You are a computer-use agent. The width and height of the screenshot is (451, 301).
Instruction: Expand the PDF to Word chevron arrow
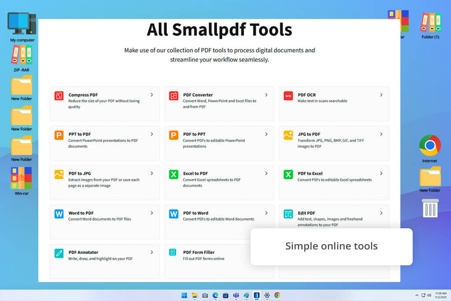266,213
